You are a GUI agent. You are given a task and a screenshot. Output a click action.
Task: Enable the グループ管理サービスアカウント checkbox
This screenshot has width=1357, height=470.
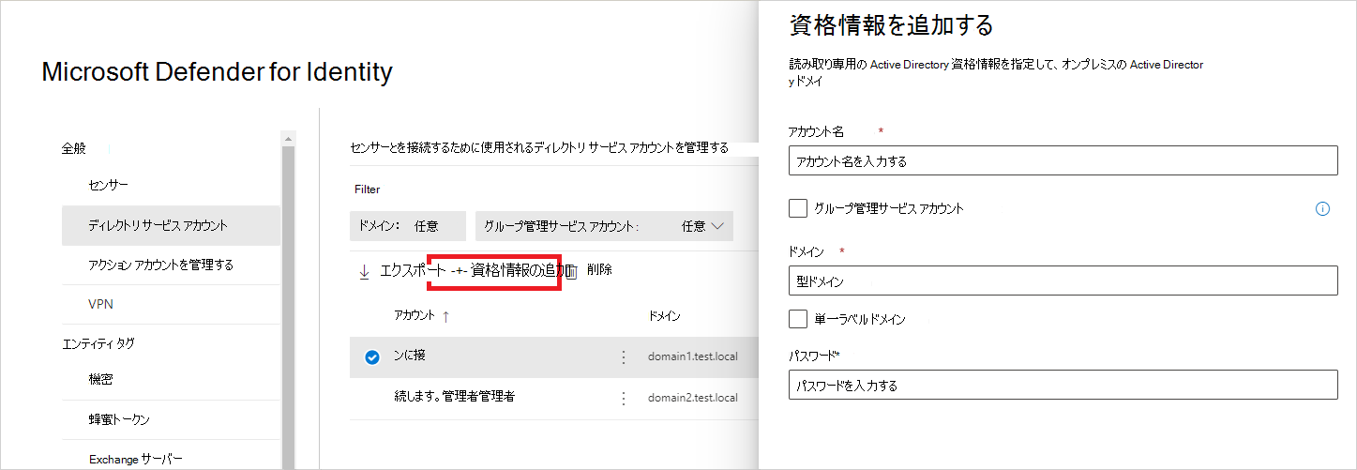point(798,208)
